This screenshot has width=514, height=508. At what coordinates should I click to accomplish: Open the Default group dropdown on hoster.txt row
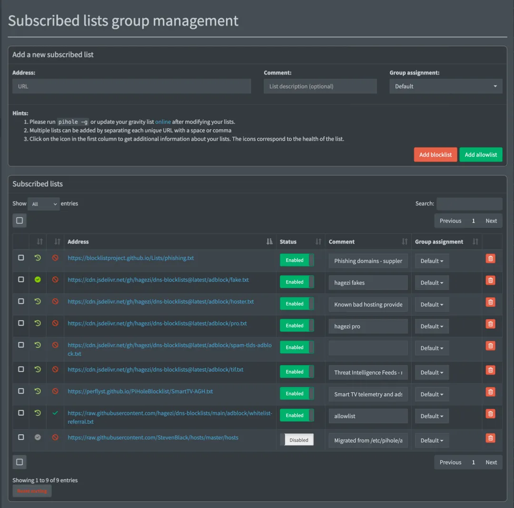point(432,304)
